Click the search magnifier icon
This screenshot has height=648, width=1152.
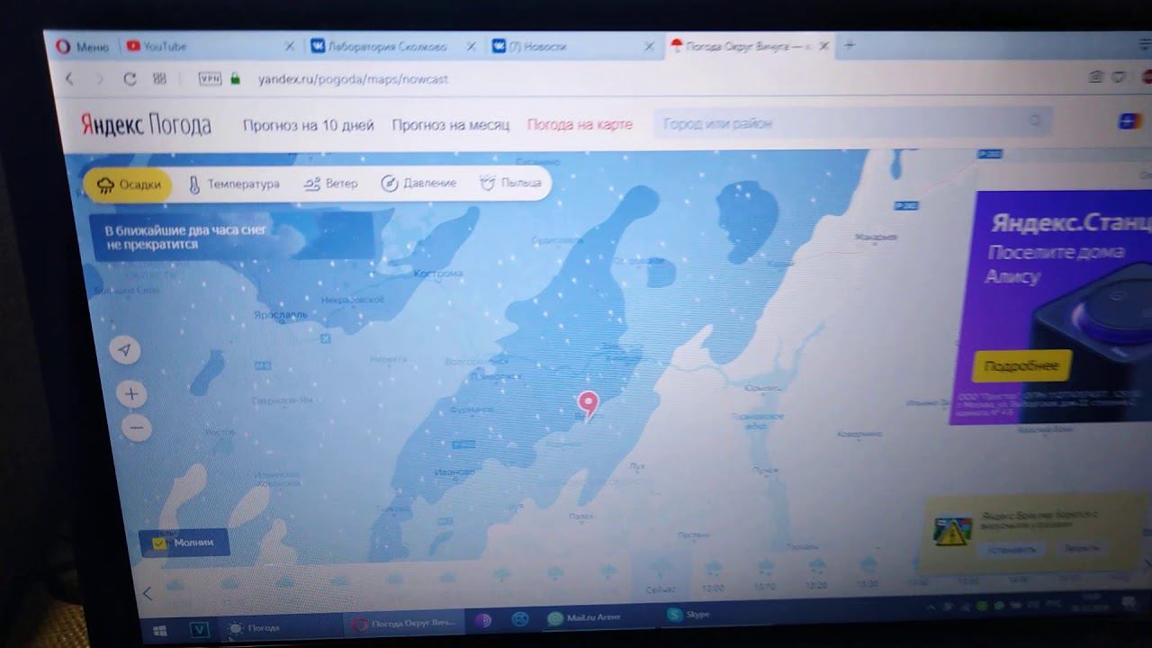point(1036,121)
